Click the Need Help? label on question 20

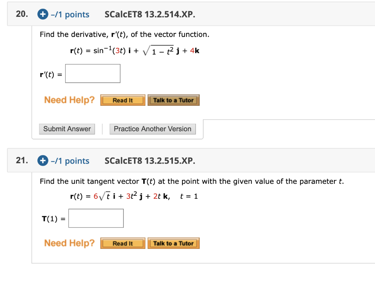coord(69,100)
